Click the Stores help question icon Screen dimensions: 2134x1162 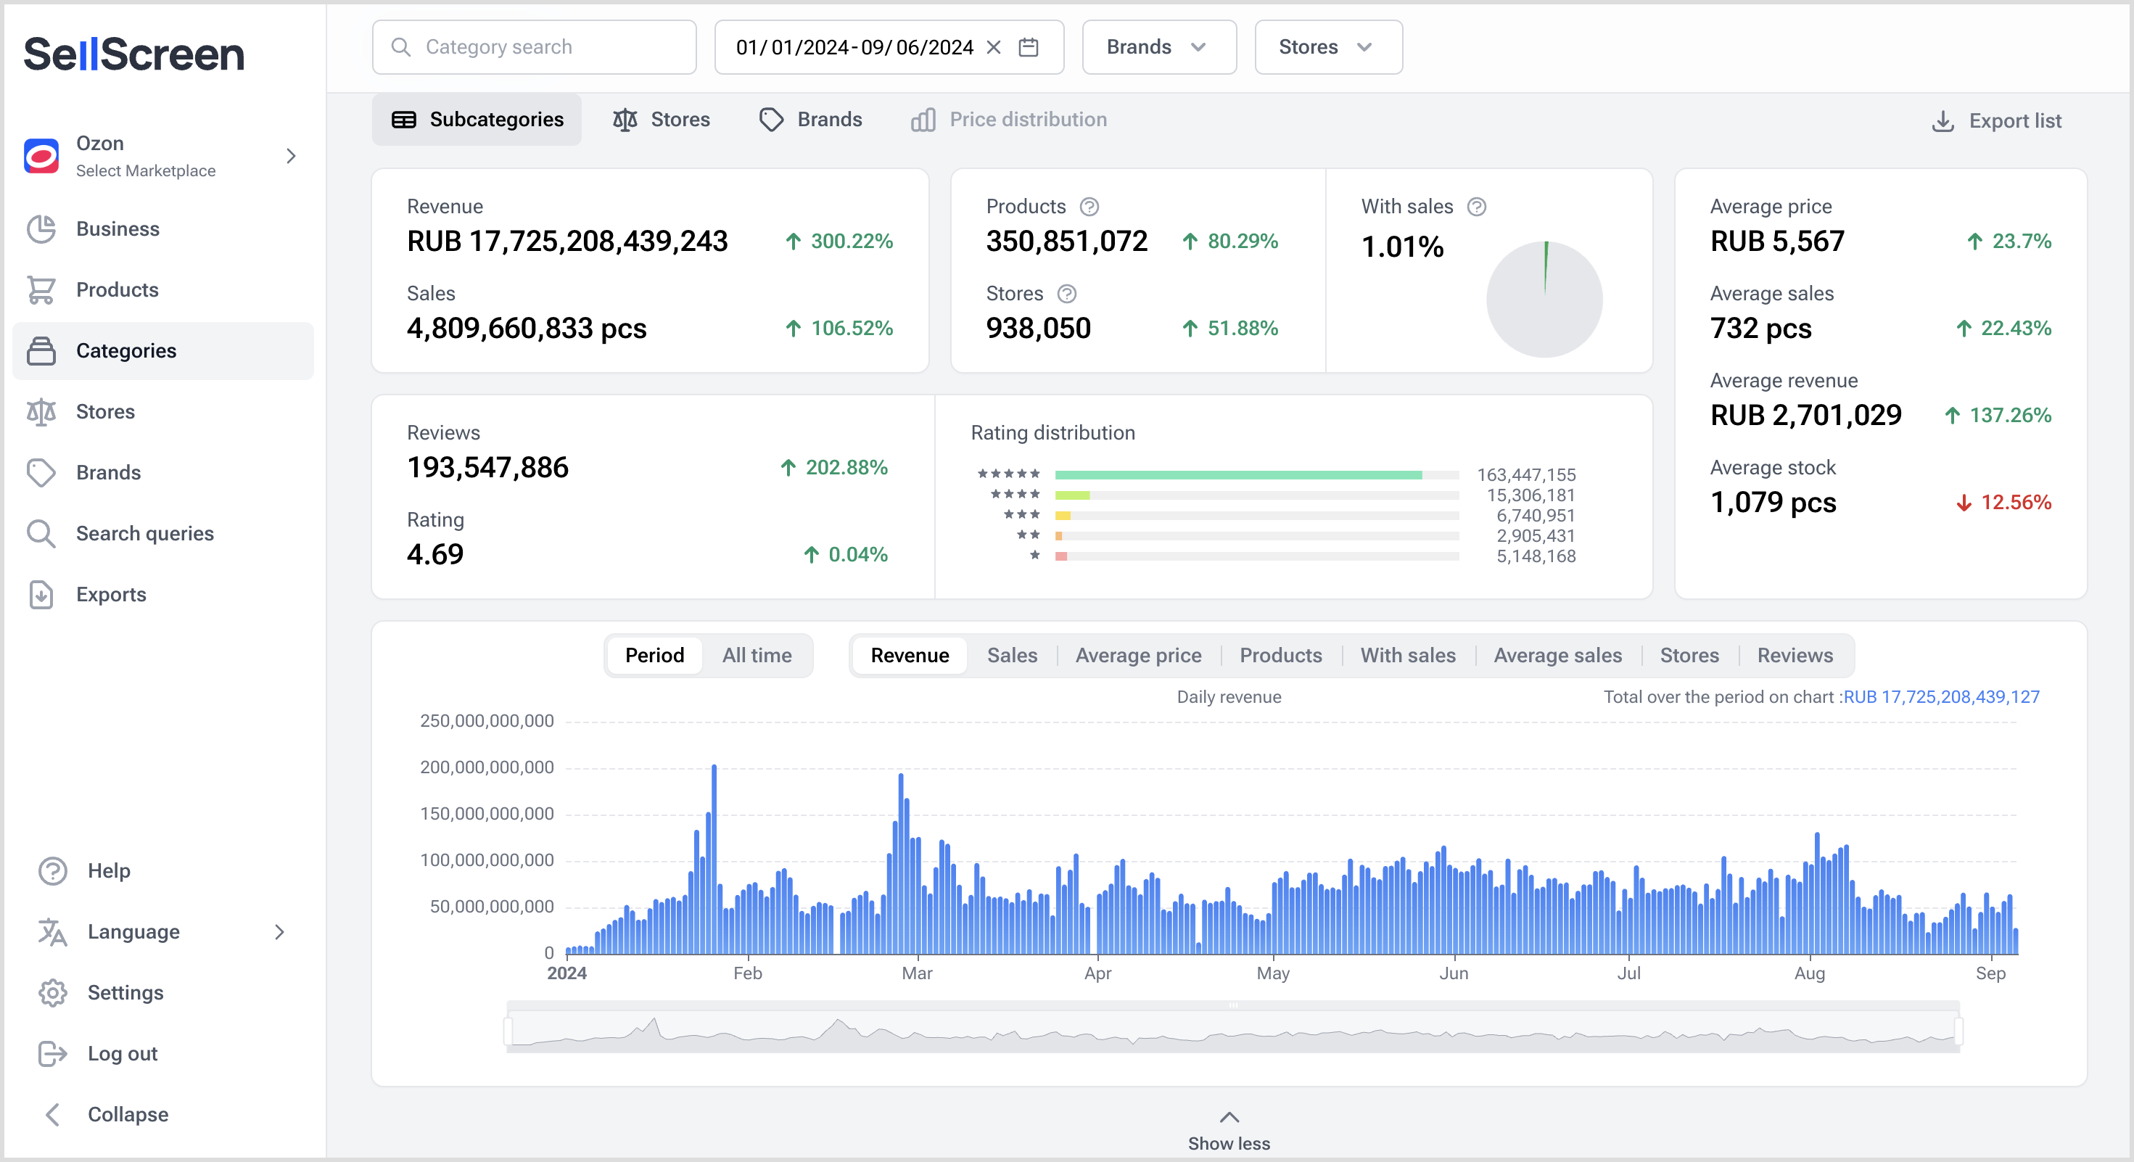(1067, 293)
